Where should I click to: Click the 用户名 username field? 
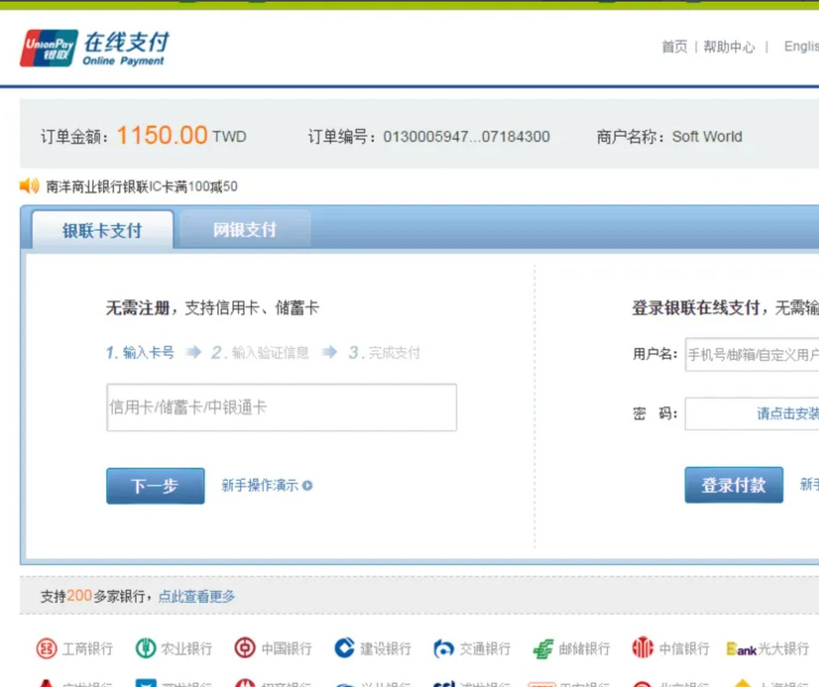pos(755,356)
